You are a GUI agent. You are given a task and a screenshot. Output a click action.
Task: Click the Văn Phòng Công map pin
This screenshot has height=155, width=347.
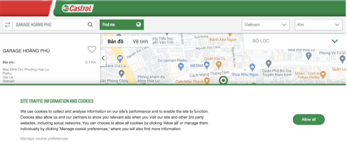[x=122, y=74]
